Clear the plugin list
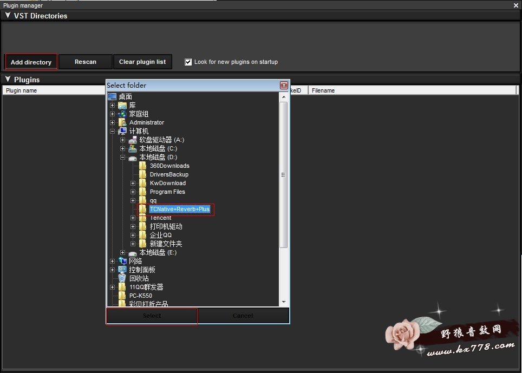The height and width of the screenshot is (373, 522). pos(142,62)
